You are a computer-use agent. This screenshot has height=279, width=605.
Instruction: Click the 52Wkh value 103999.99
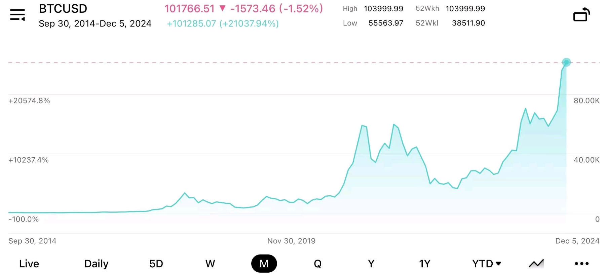465,9
